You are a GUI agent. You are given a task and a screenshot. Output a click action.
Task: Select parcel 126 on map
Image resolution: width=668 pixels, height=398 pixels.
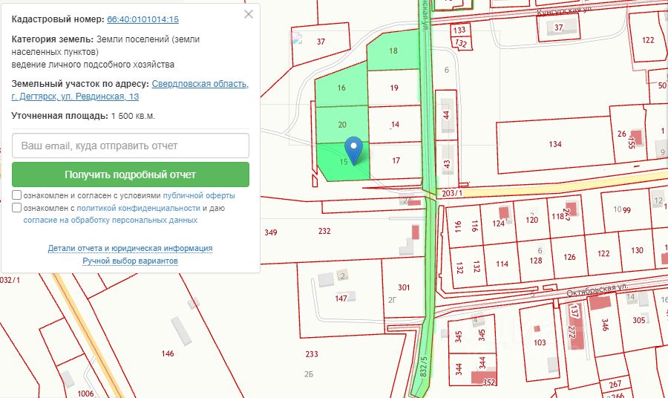click(x=569, y=257)
